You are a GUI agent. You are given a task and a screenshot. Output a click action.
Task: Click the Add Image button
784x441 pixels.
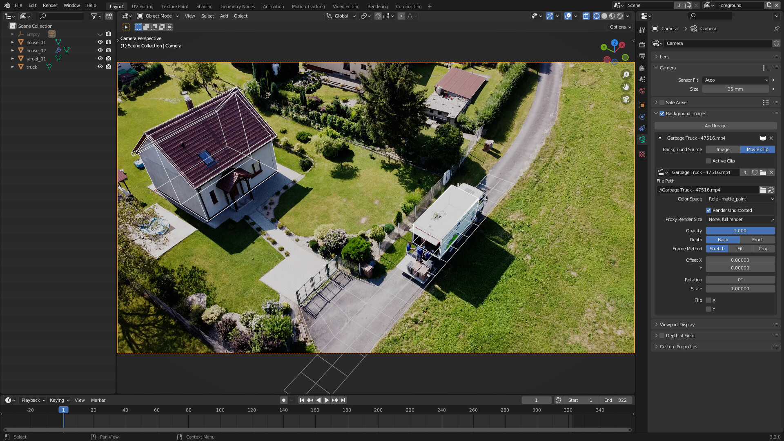pos(715,126)
